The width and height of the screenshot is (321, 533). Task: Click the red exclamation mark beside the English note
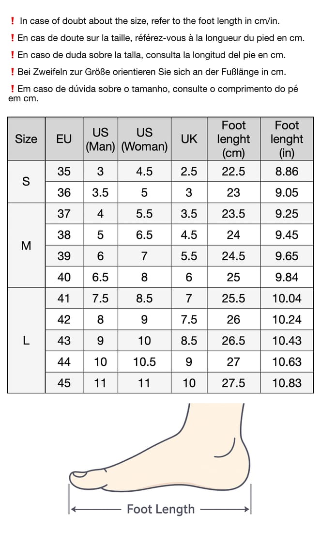pyautogui.click(x=12, y=21)
